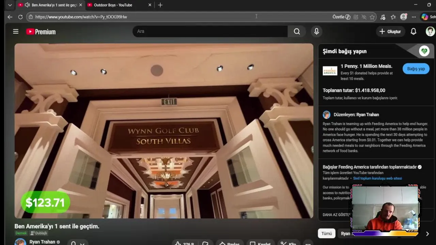Minimize the browser window
This screenshot has width=436, height=245.
[x=416, y=5]
